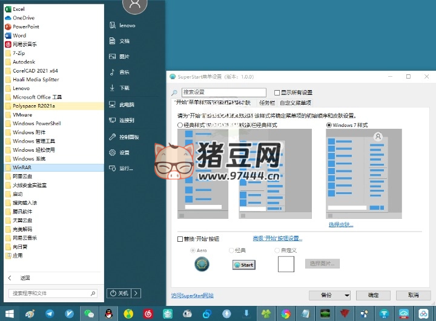Image resolution: width=436 pixels, height=321 pixels.
Task: Open the lenovo user folder
Action: pyautogui.click(x=122, y=25)
